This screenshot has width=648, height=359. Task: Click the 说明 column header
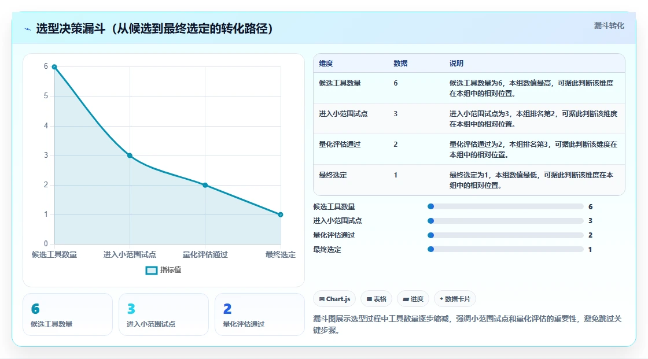point(456,63)
